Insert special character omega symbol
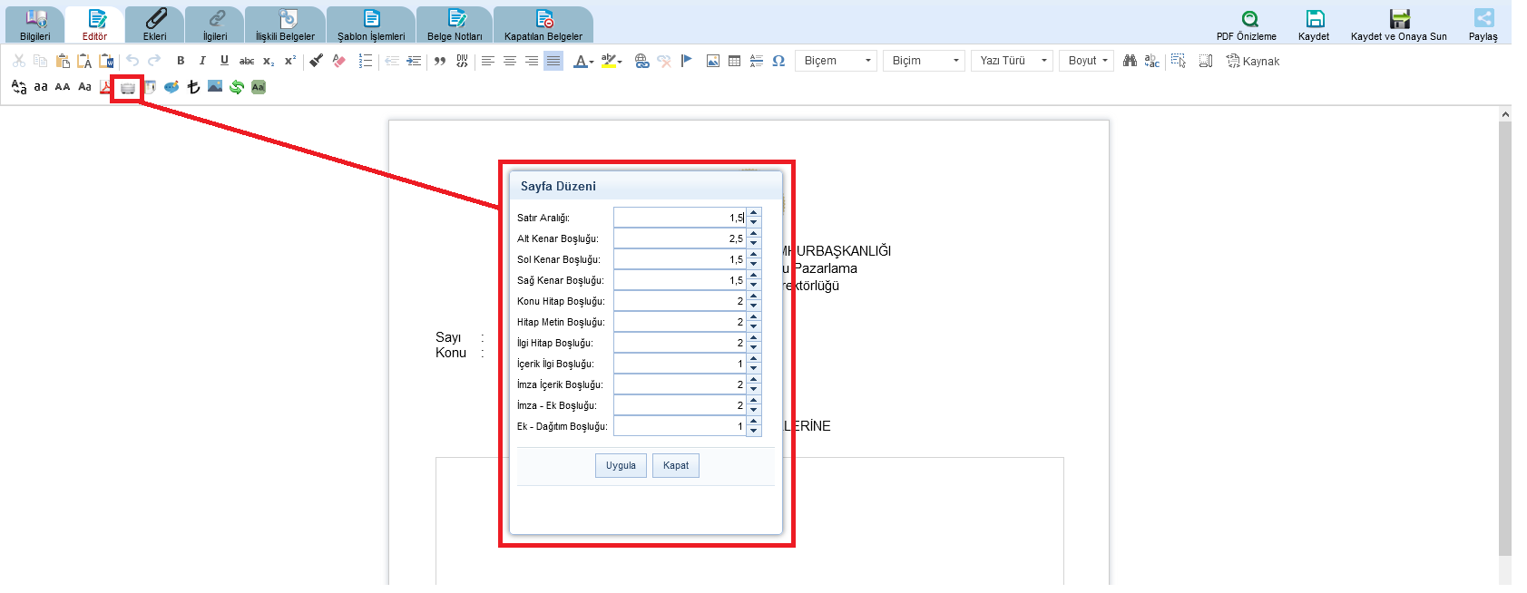The image size is (1527, 593). coord(778,61)
